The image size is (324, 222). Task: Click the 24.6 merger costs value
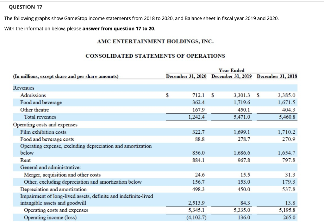(200, 175)
